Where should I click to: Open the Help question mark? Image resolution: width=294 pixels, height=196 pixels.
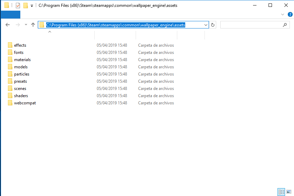(290, 14)
